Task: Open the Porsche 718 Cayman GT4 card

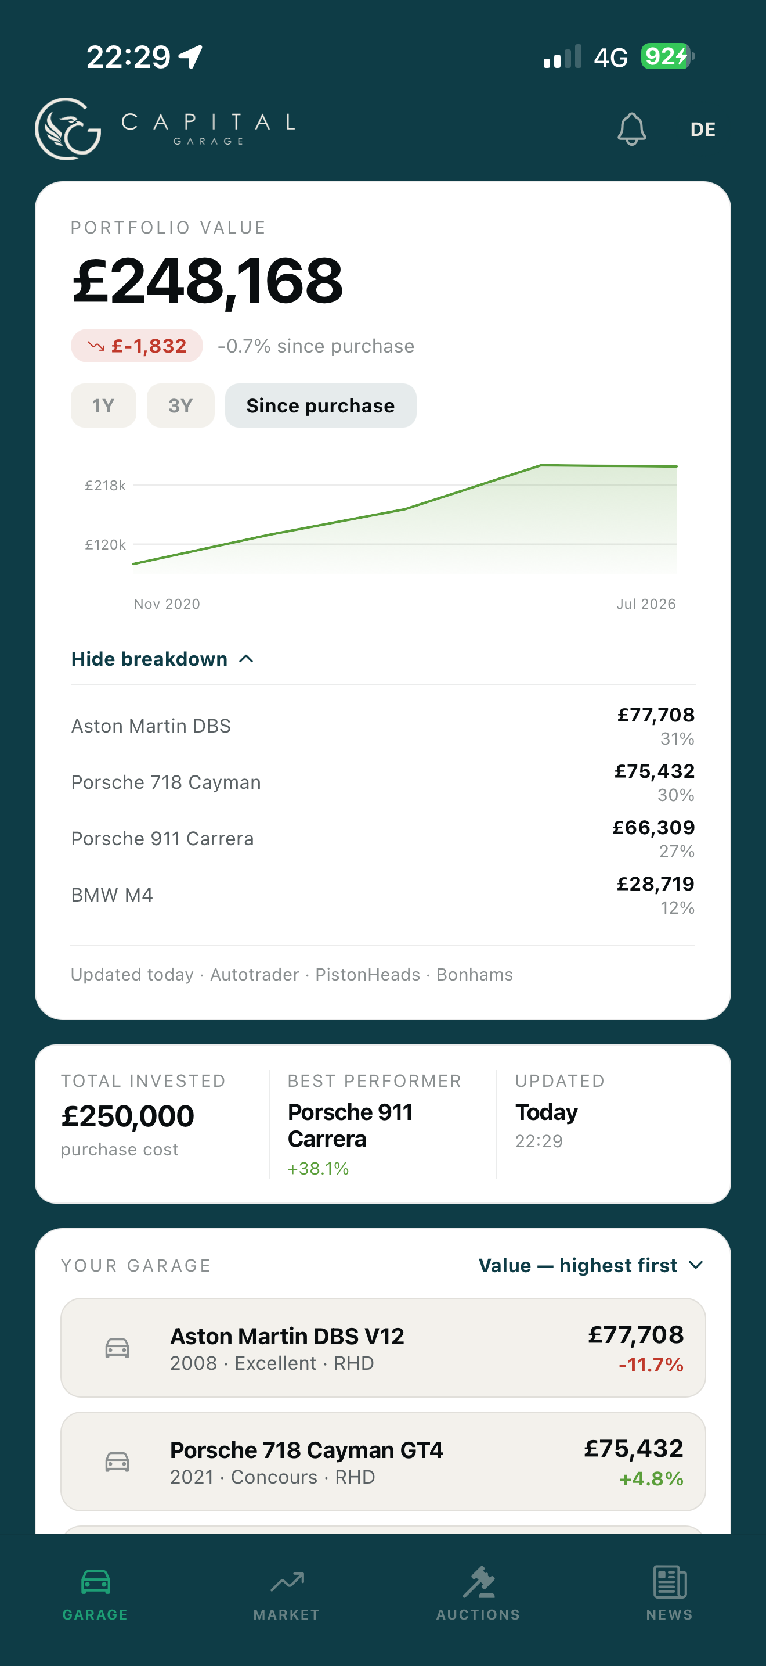Action: [383, 1462]
